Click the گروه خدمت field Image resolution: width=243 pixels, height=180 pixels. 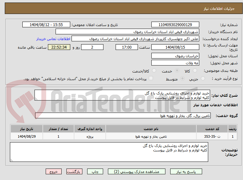123,115
